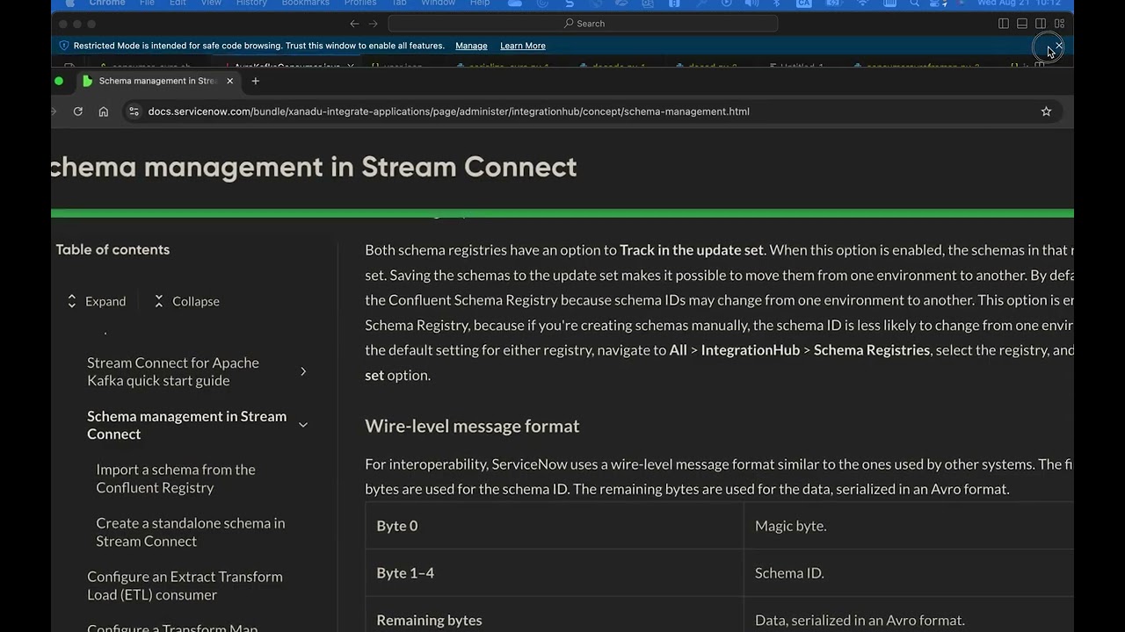Open Stream Connect for Apache Kafka quick start guide

pyautogui.click(x=173, y=371)
